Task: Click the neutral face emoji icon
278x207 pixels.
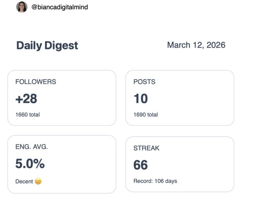Action: coord(38,181)
